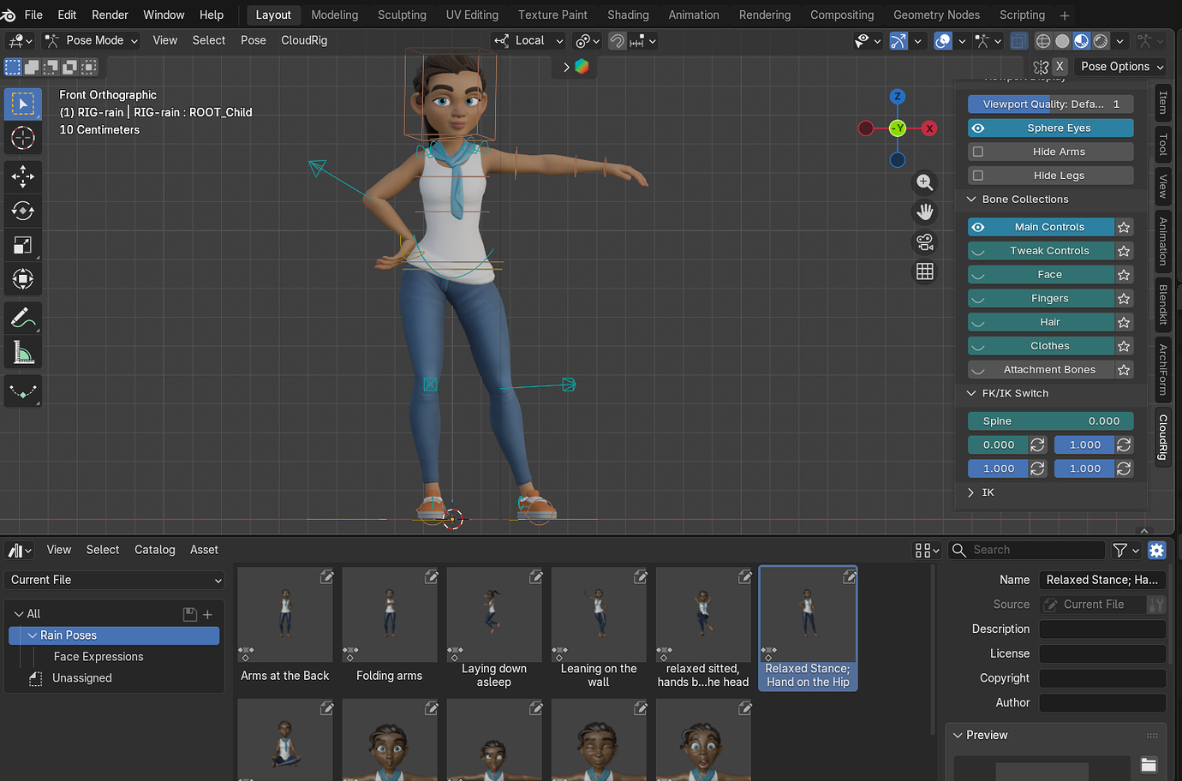Show the Face bone collection
The height and width of the screenshot is (781, 1182).
coord(978,275)
